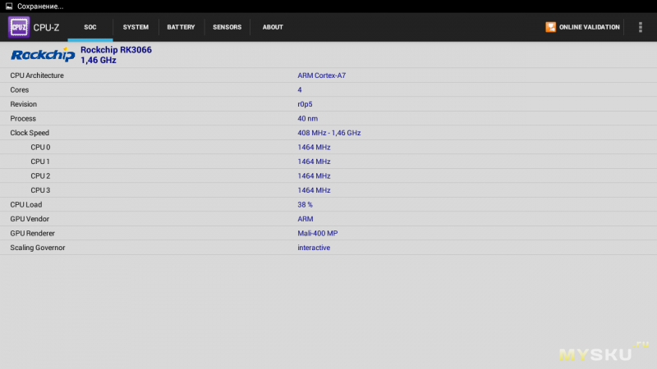Click the 1,46 GHz header frequency text
Screen dimensions: 657x369
pyautogui.click(x=99, y=60)
